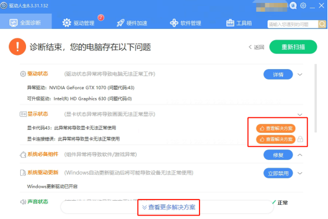
Task: Expand the 系统必备组件 section chevron
Action: (x=300, y=155)
